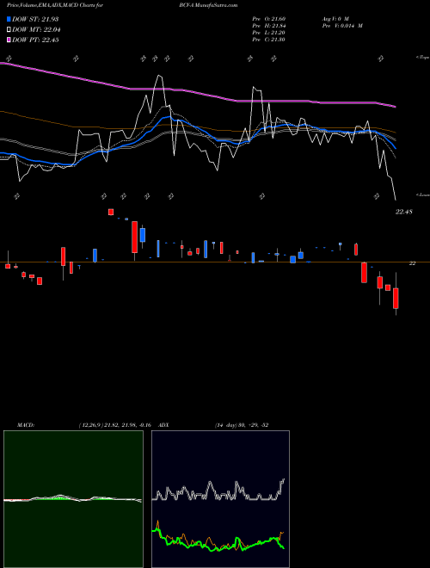This screenshot has height=568, width=430.
Task: Click the last tops marker above the final price drop
Action: coord(380,59)
